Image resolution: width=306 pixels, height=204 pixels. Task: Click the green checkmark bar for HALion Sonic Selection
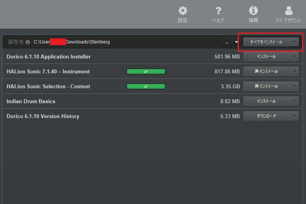click(x=146, y=86)
